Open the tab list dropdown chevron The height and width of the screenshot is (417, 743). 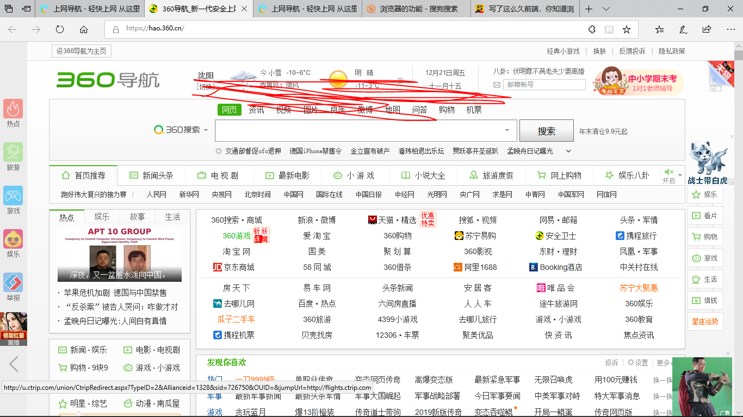coord(605,9)
